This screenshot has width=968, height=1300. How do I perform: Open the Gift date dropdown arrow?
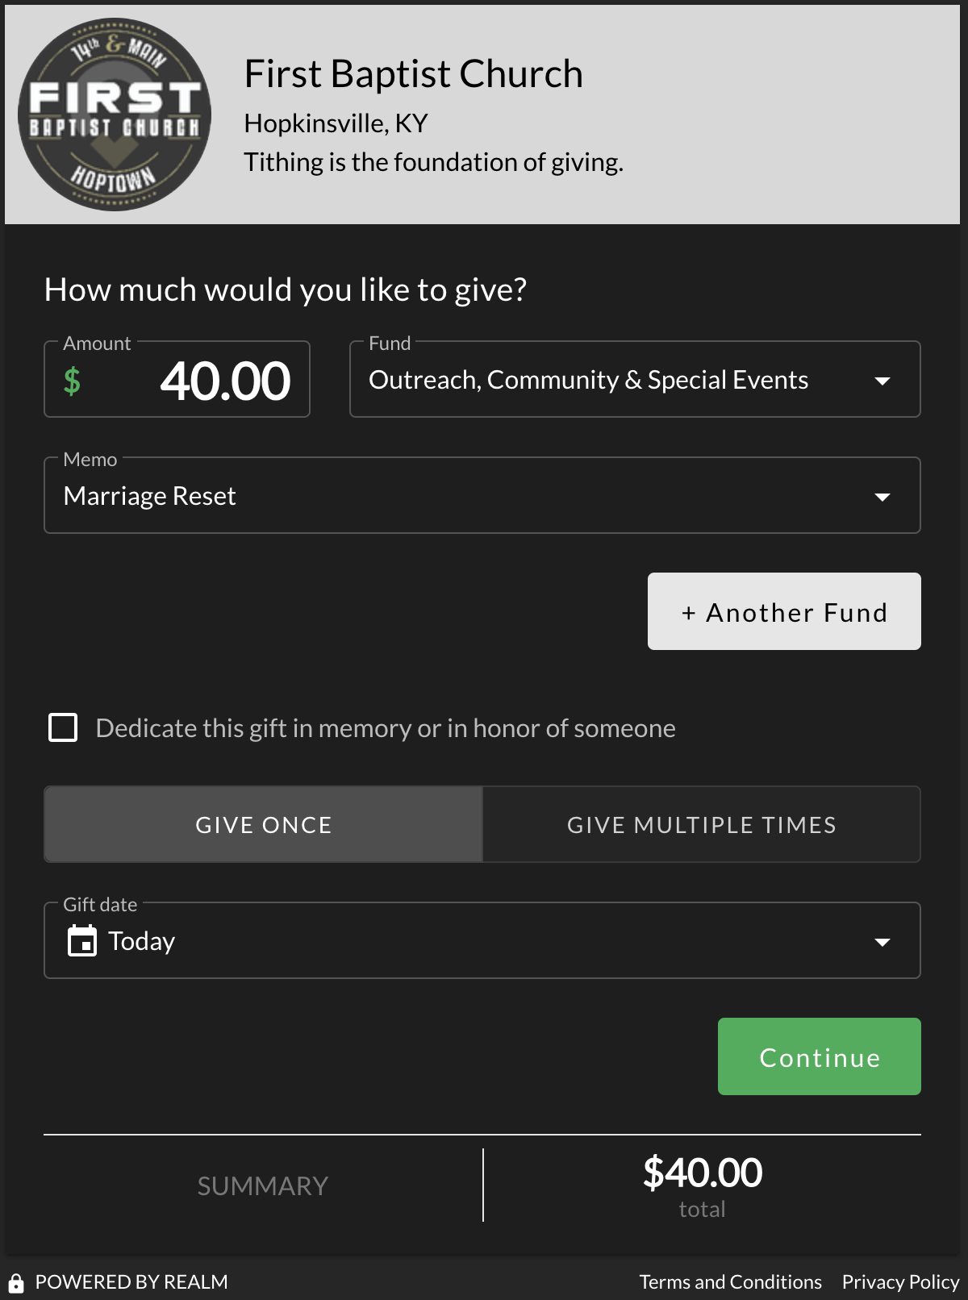[x=882, y=942]
